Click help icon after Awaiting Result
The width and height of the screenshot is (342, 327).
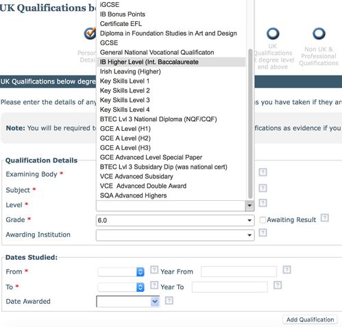(325, 218)
